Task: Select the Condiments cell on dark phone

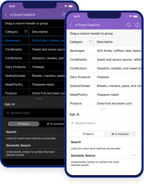Action: 15,49
